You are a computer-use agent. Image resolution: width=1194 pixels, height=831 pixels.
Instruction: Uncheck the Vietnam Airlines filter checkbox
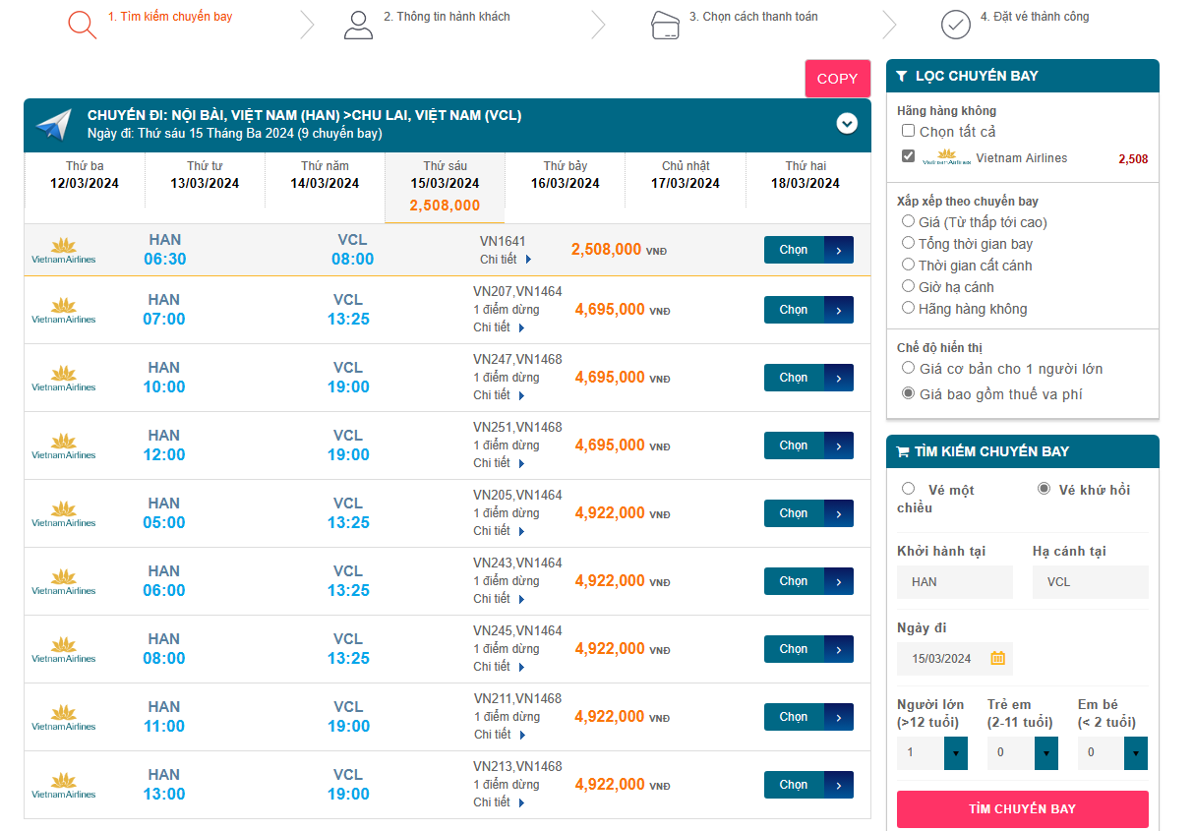coord(908,156)
